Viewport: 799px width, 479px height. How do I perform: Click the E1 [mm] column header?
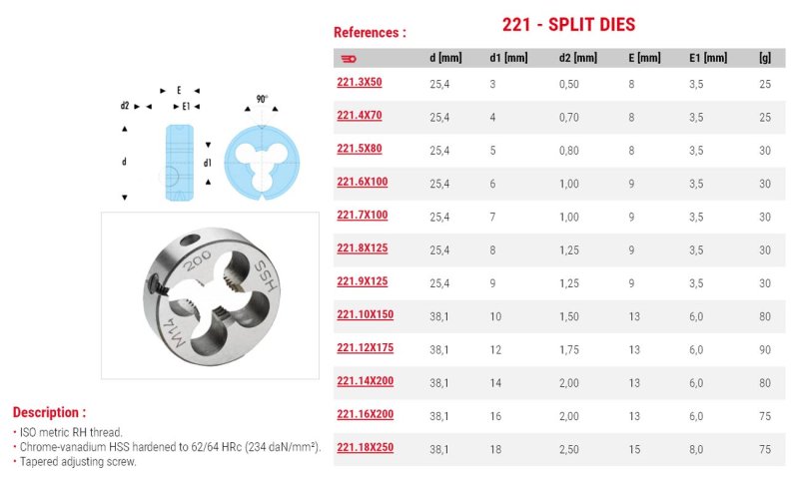click(x=708, y=58)
